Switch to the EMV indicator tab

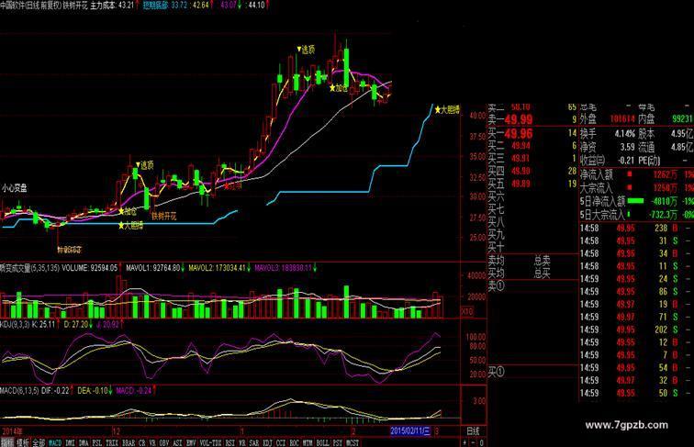pyautogui.click(x=191, y=442)
